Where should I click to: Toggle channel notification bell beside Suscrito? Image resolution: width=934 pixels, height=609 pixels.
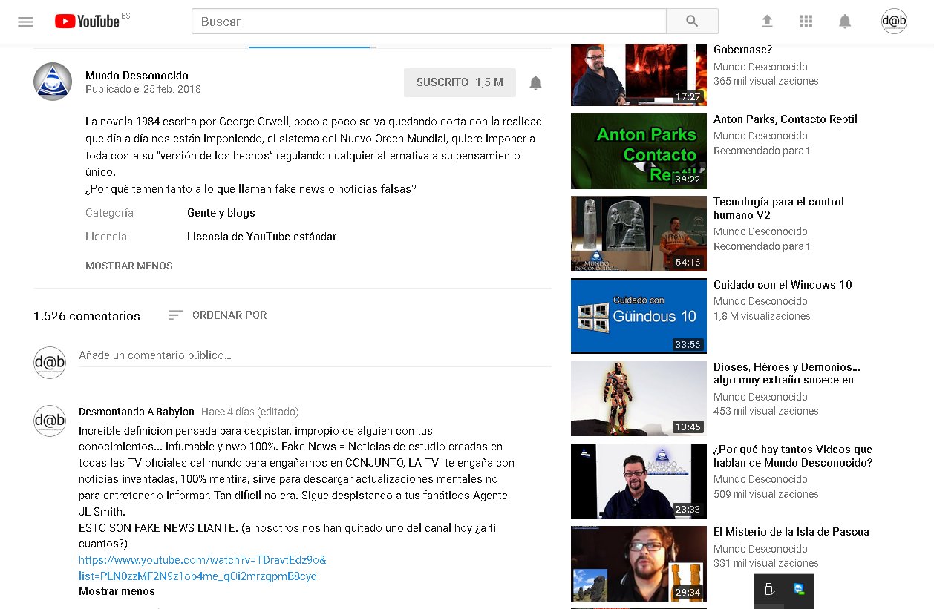(x=535, y=82)
